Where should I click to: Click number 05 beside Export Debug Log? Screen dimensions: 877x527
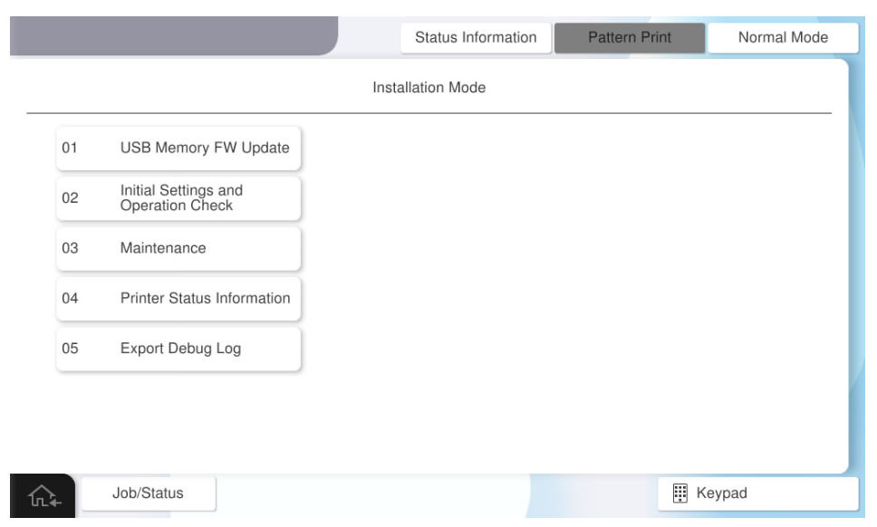click(70, 349)
